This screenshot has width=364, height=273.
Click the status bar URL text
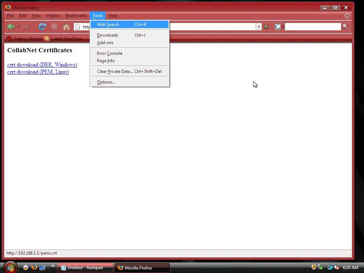[x=32, y=253]
